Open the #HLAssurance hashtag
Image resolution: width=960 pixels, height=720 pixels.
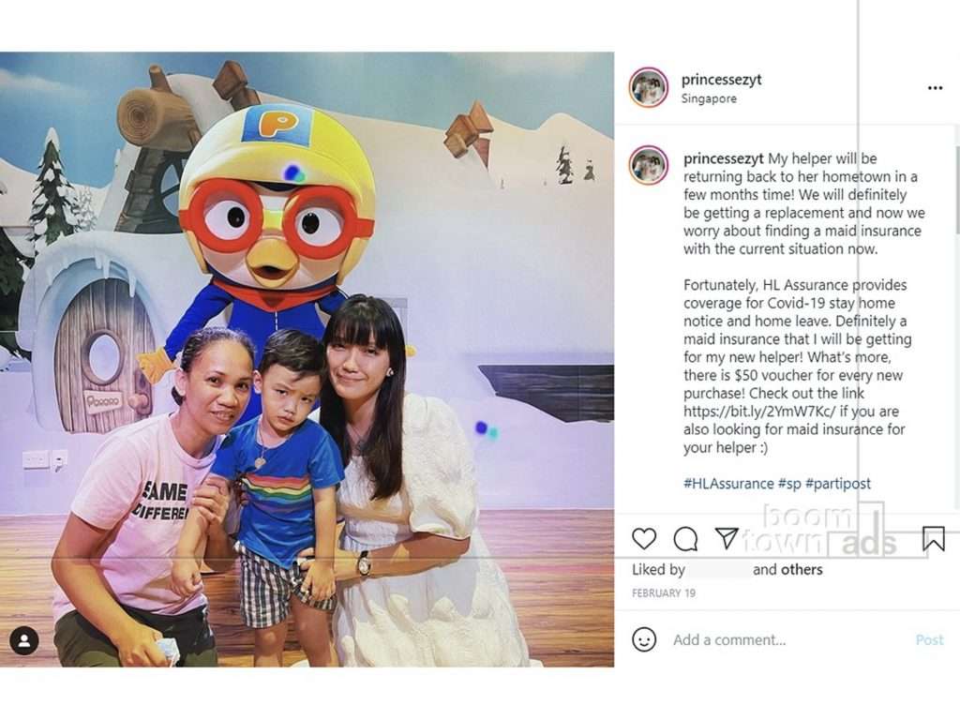click(x=728, y=483)
